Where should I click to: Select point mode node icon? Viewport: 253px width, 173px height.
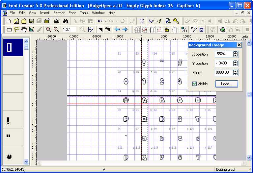(108, 30)
